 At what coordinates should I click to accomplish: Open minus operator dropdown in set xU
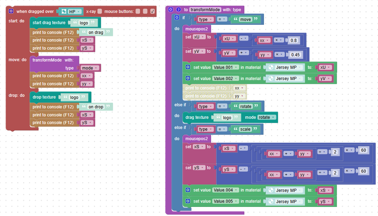244,38
